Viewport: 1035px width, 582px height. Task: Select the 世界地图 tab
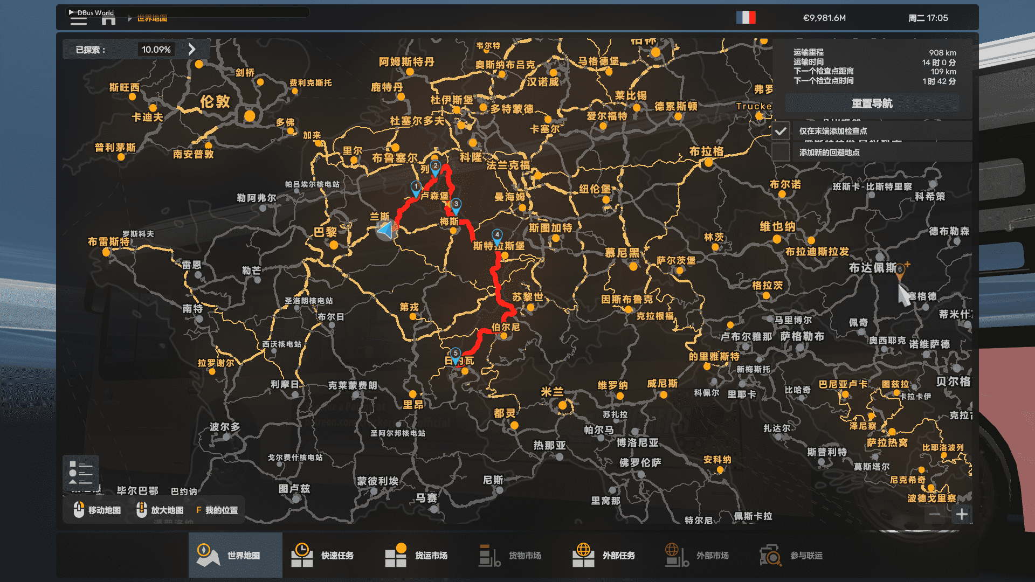[235, 555]
